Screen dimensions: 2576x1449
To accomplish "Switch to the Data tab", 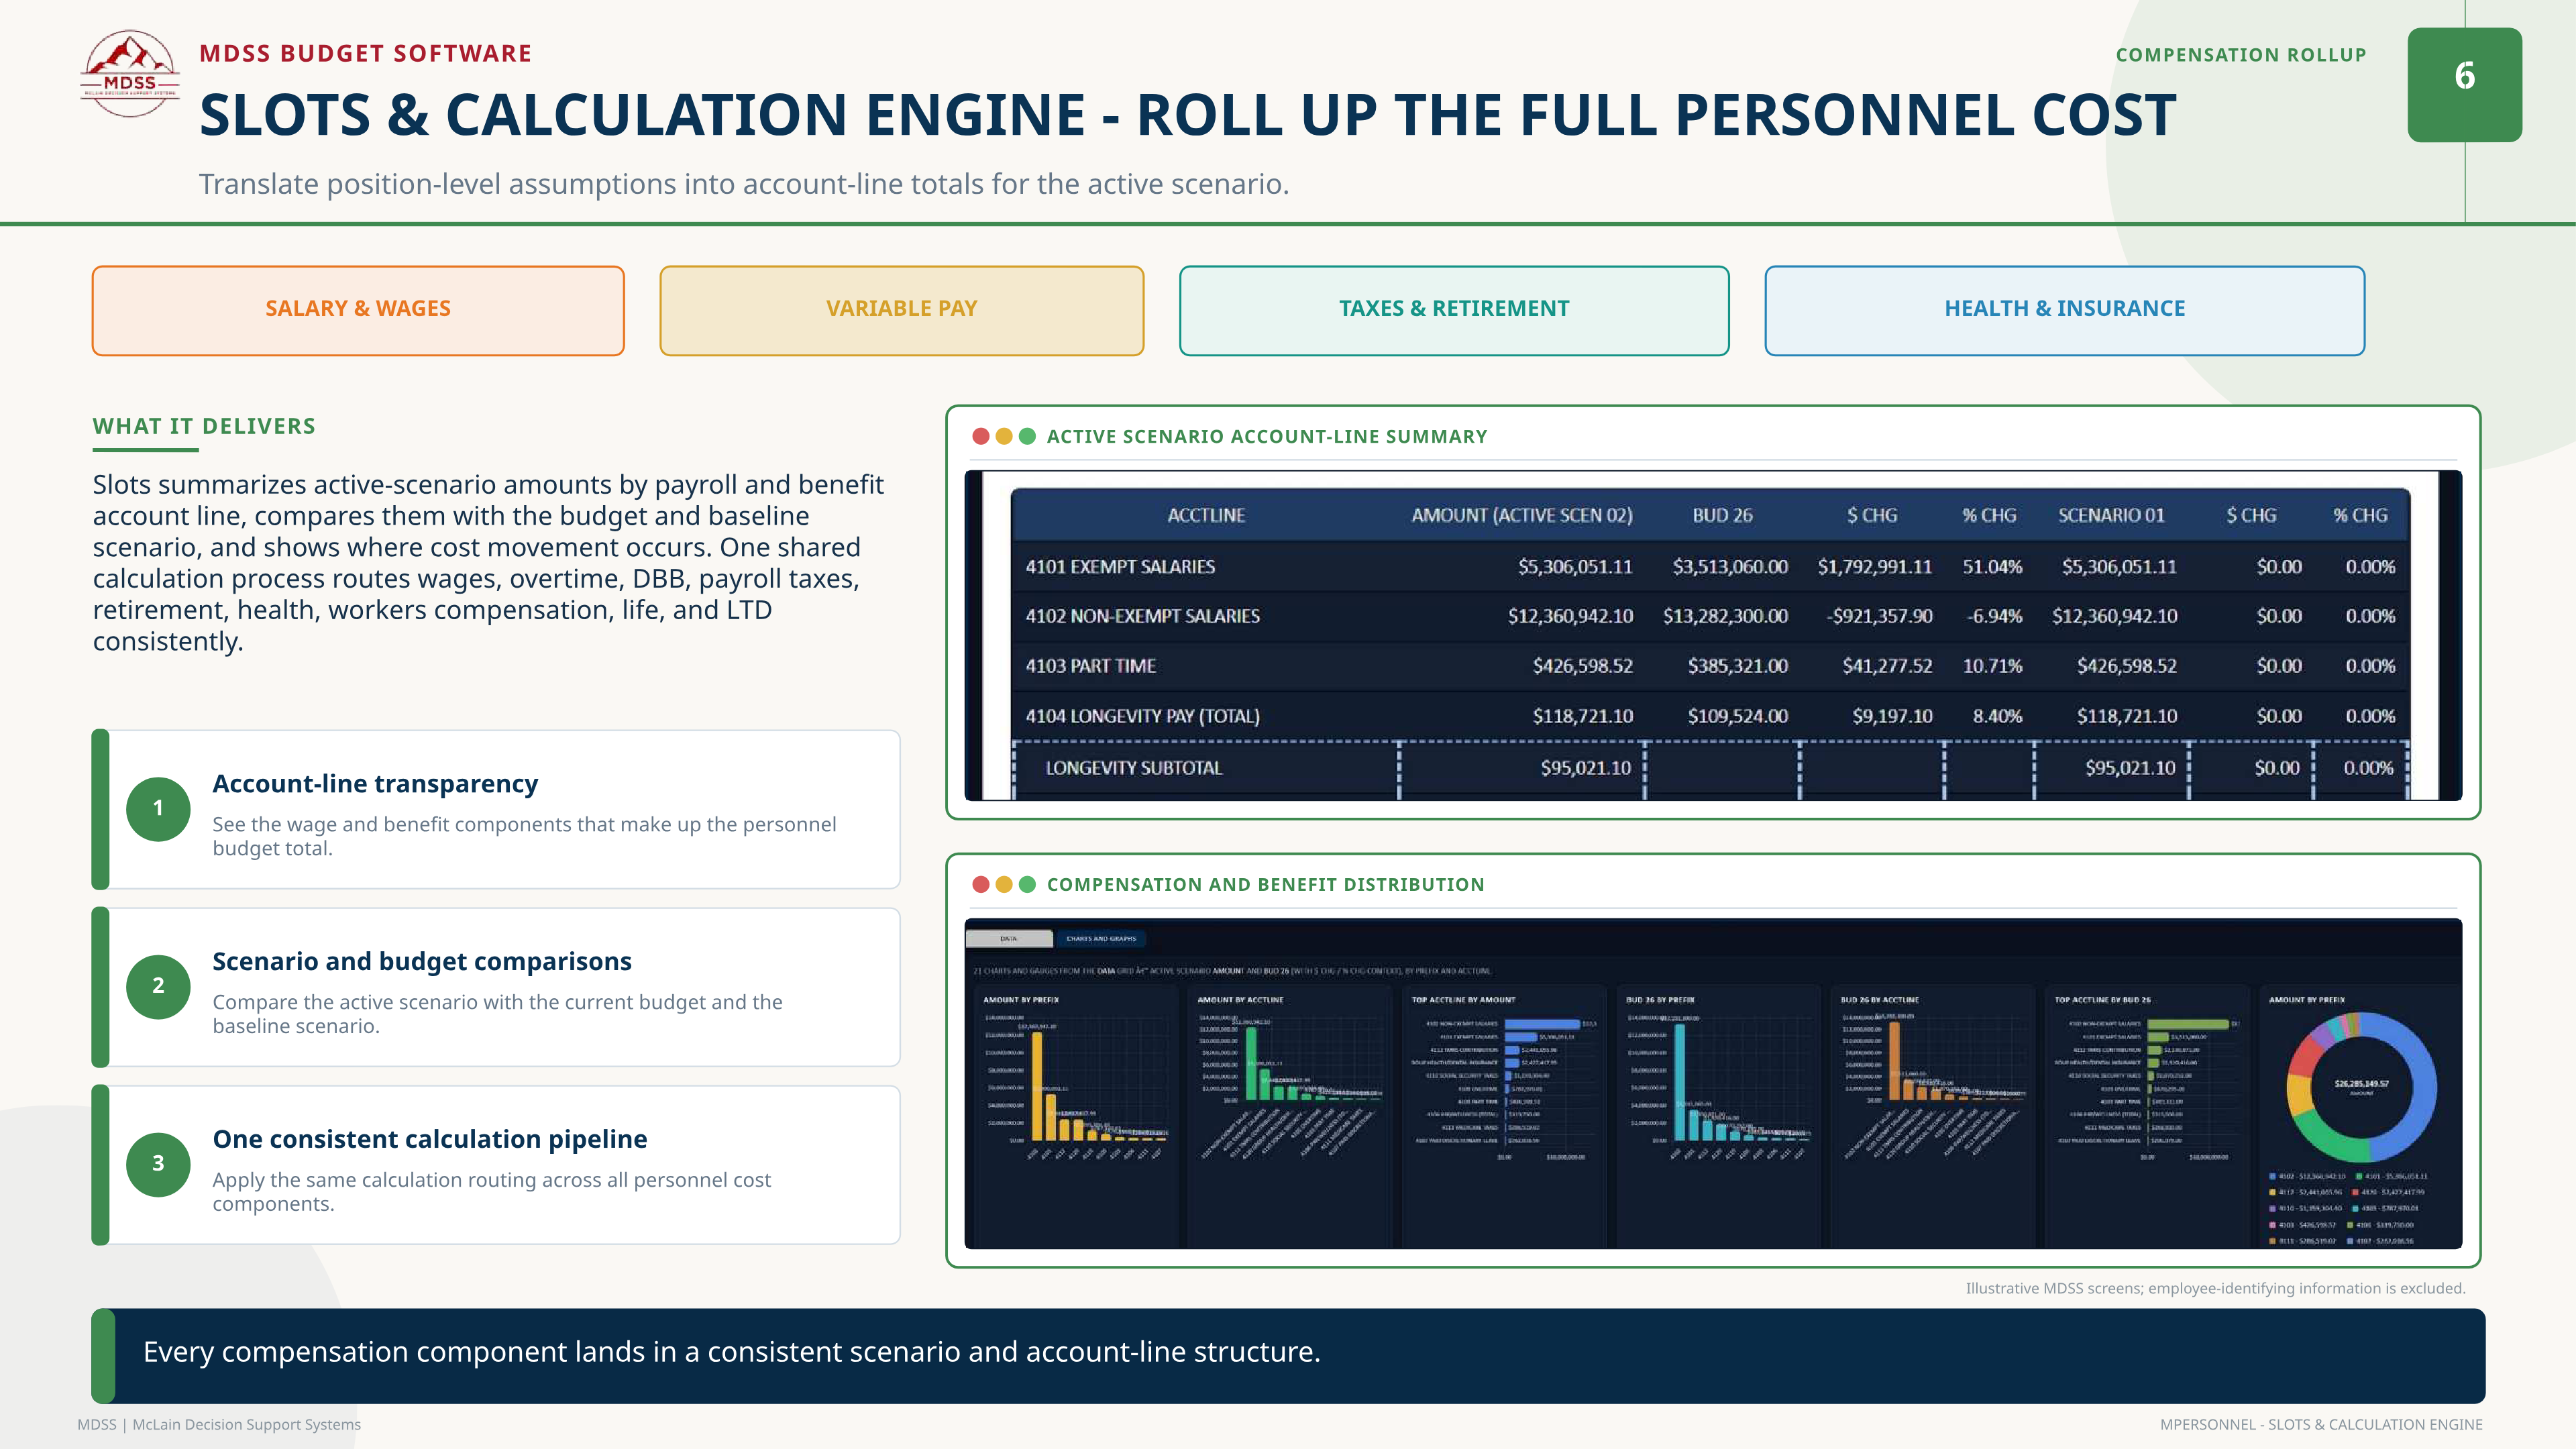I will (1009, 938).
